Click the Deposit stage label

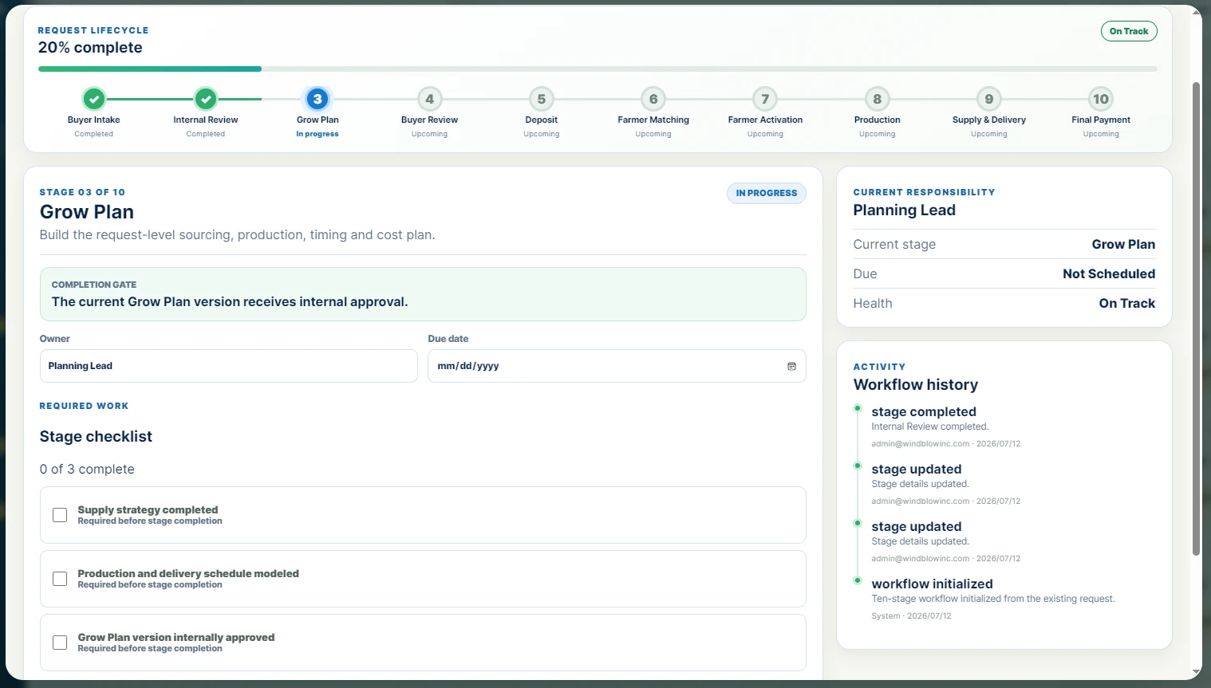pyautogui.click(x=542, y=120)
